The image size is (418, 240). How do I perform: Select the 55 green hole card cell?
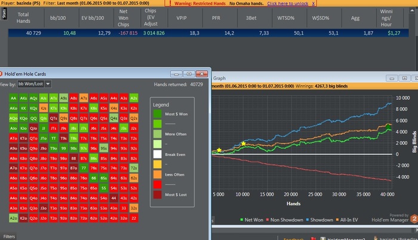coord(103,188)
